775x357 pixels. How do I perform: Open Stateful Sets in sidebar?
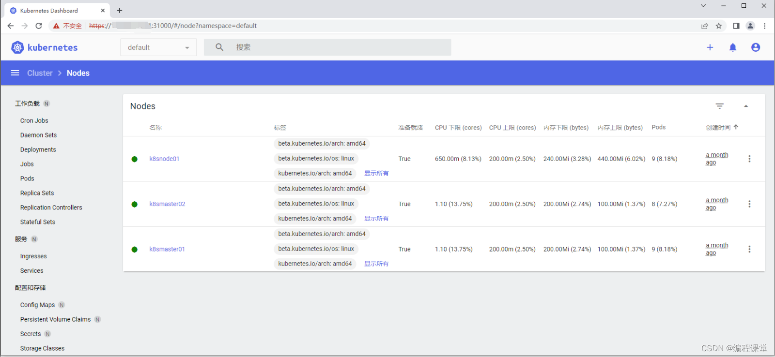[x=38, y=222]
